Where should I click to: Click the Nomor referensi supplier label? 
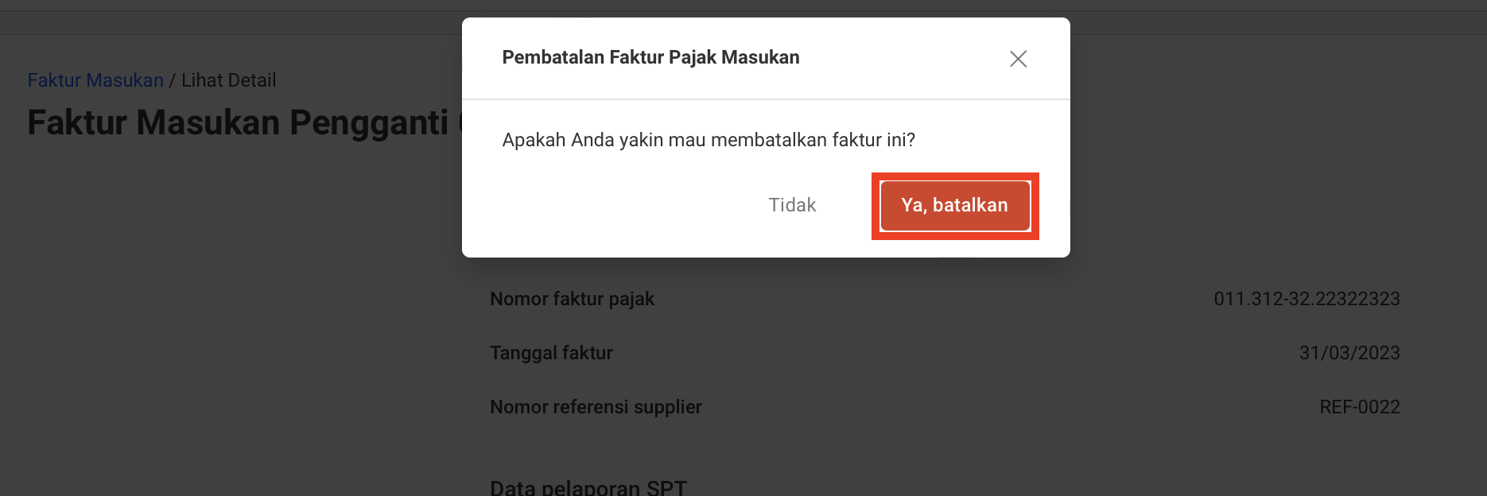596,406
